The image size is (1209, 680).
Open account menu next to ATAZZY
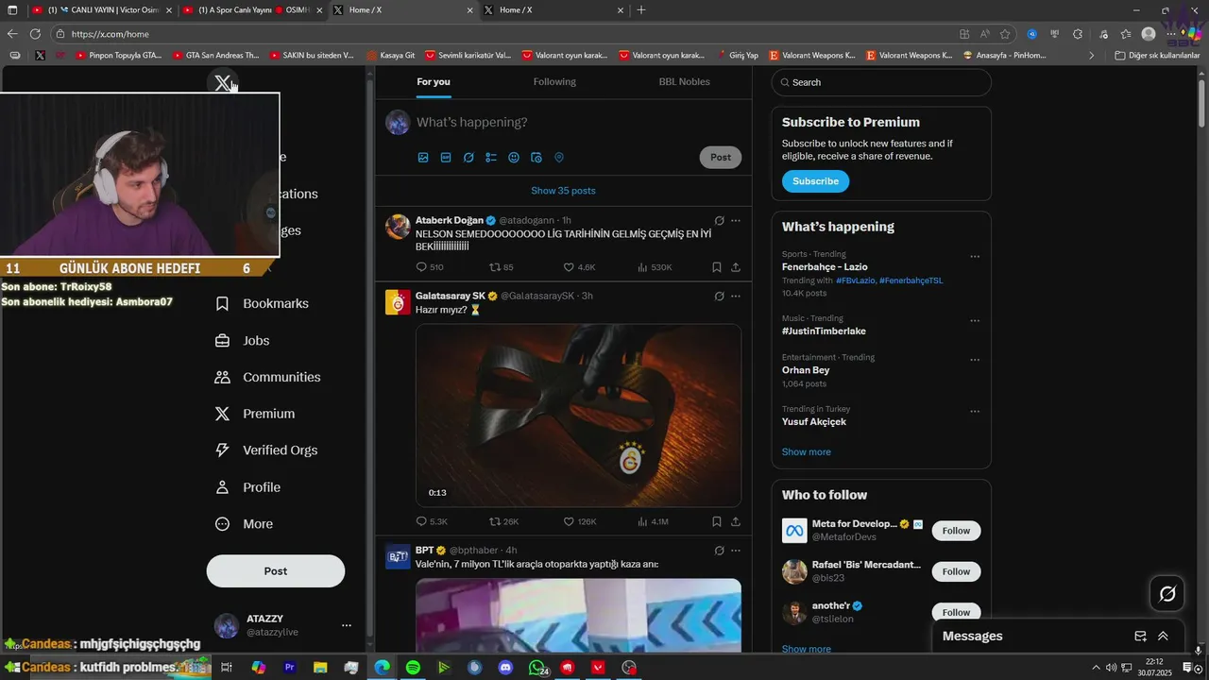[x=346, y=625]
